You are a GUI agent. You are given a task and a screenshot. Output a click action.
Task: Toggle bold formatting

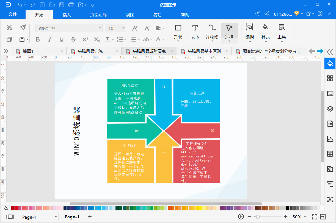tap(38, 39)
